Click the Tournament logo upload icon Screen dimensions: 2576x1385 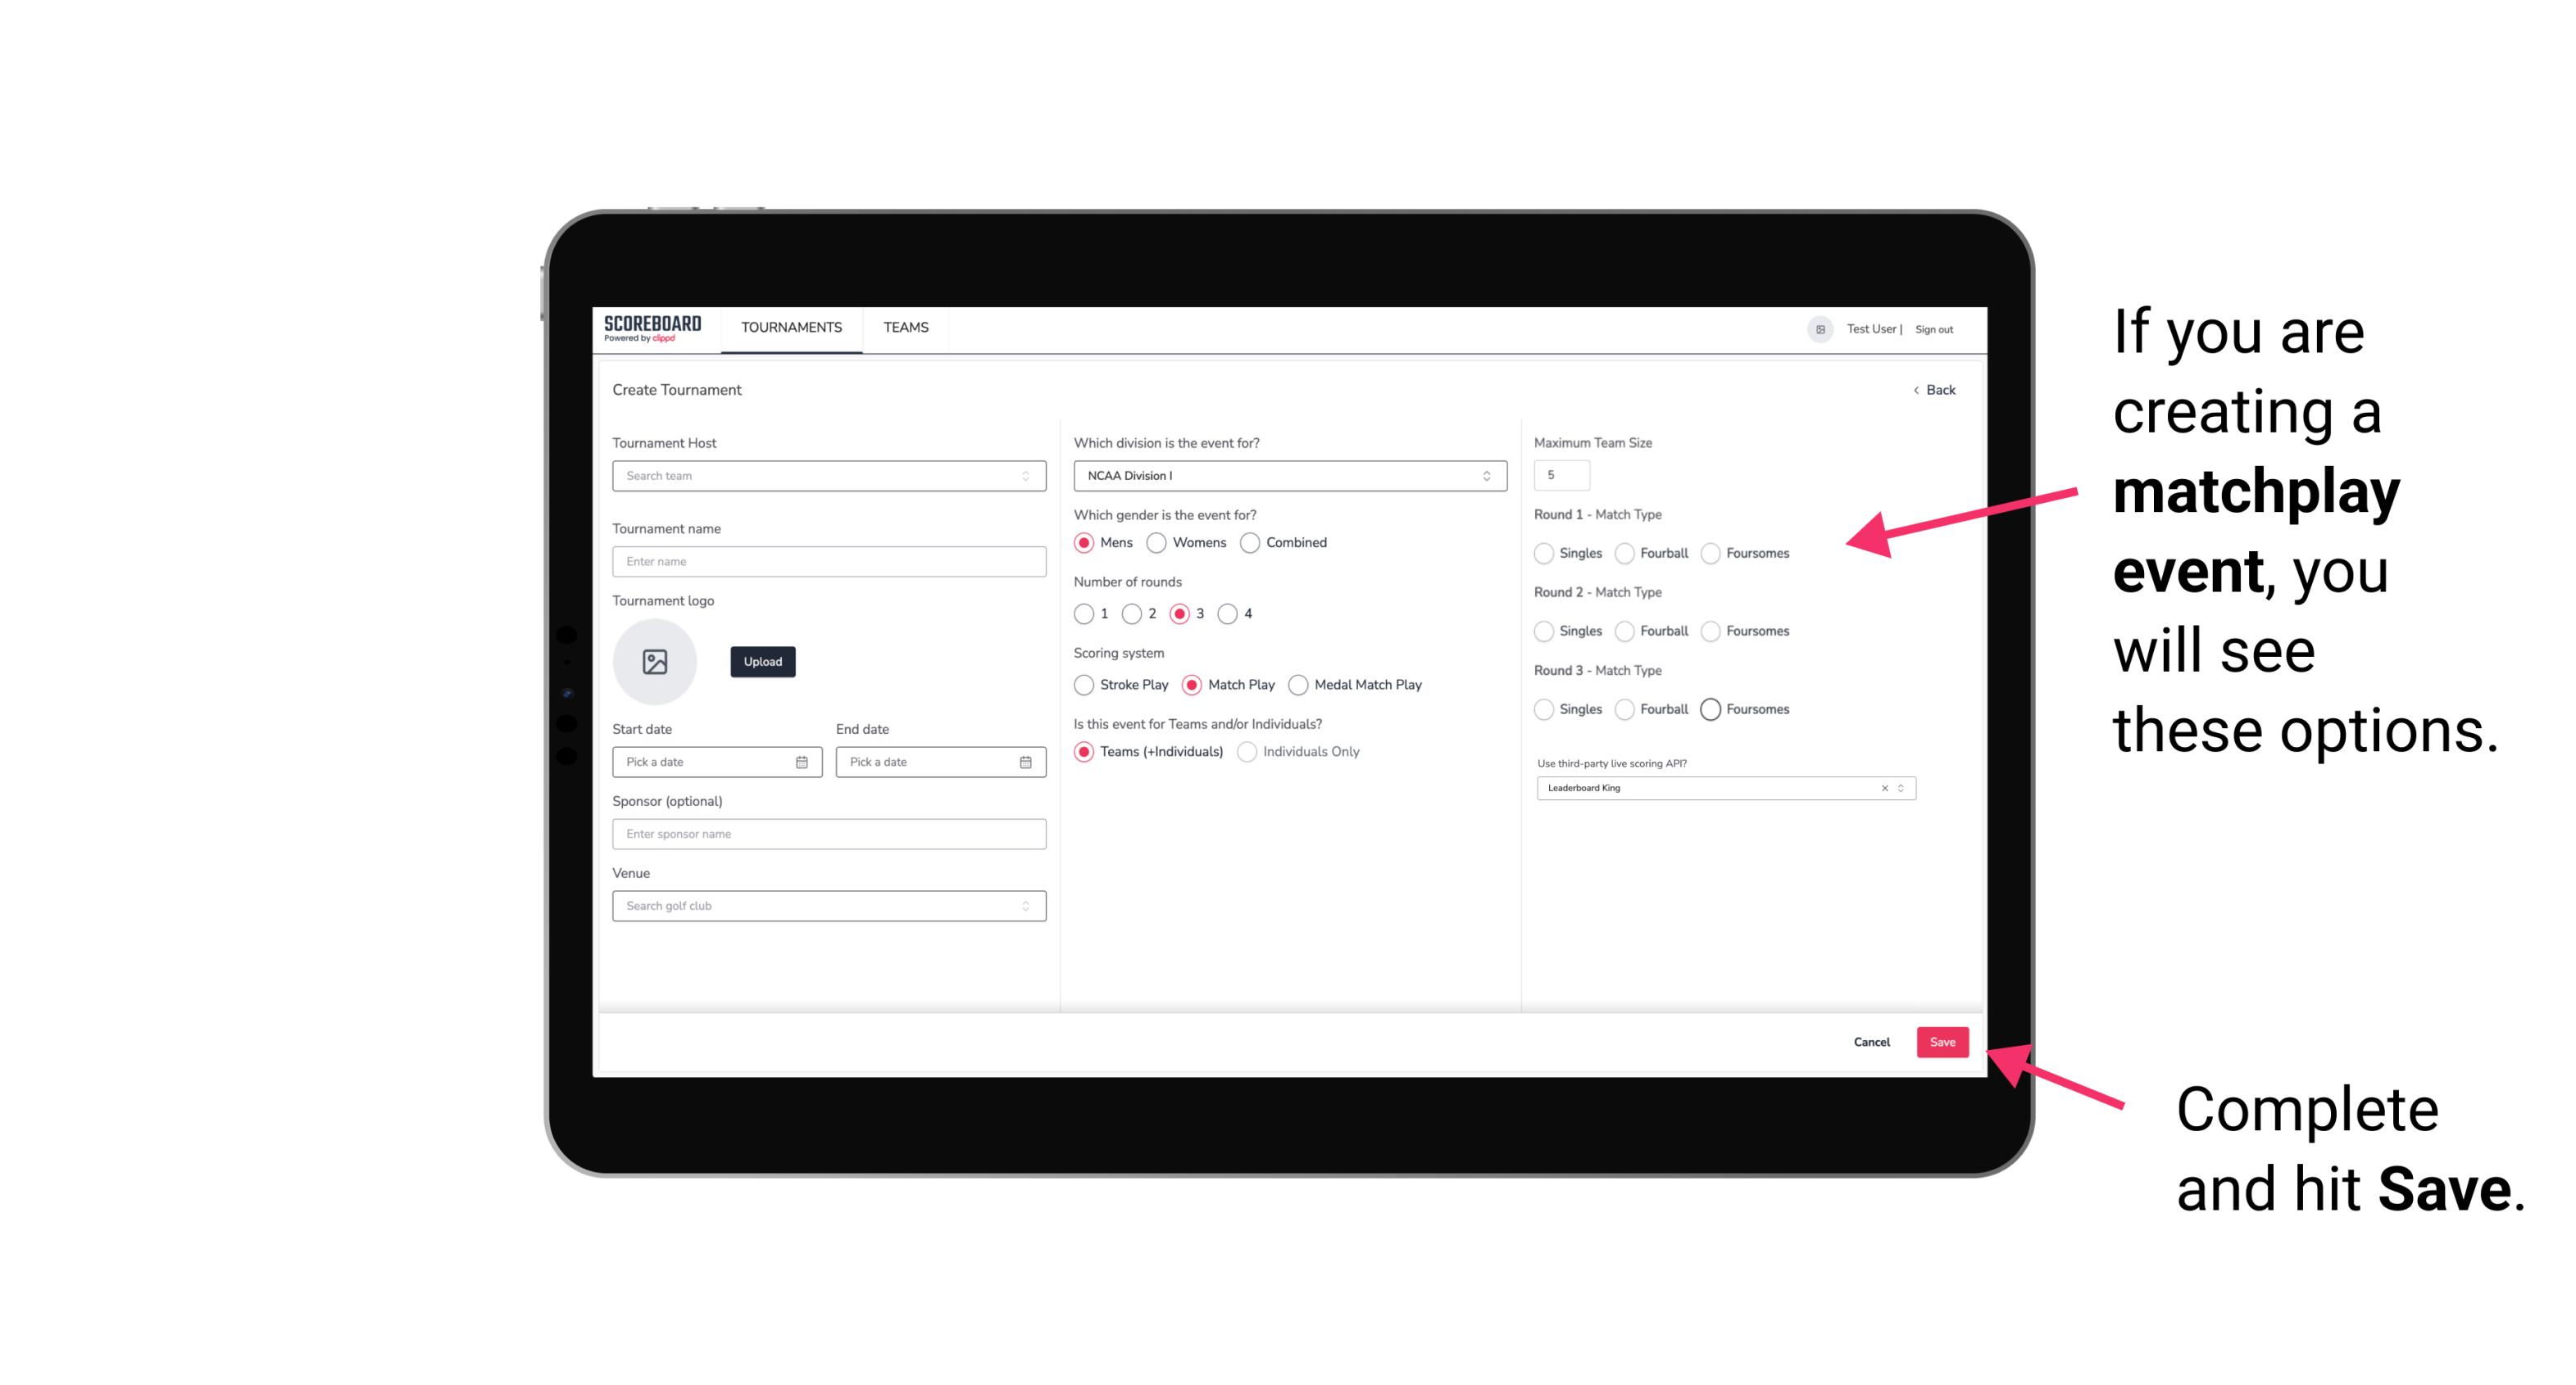[655, 662]
